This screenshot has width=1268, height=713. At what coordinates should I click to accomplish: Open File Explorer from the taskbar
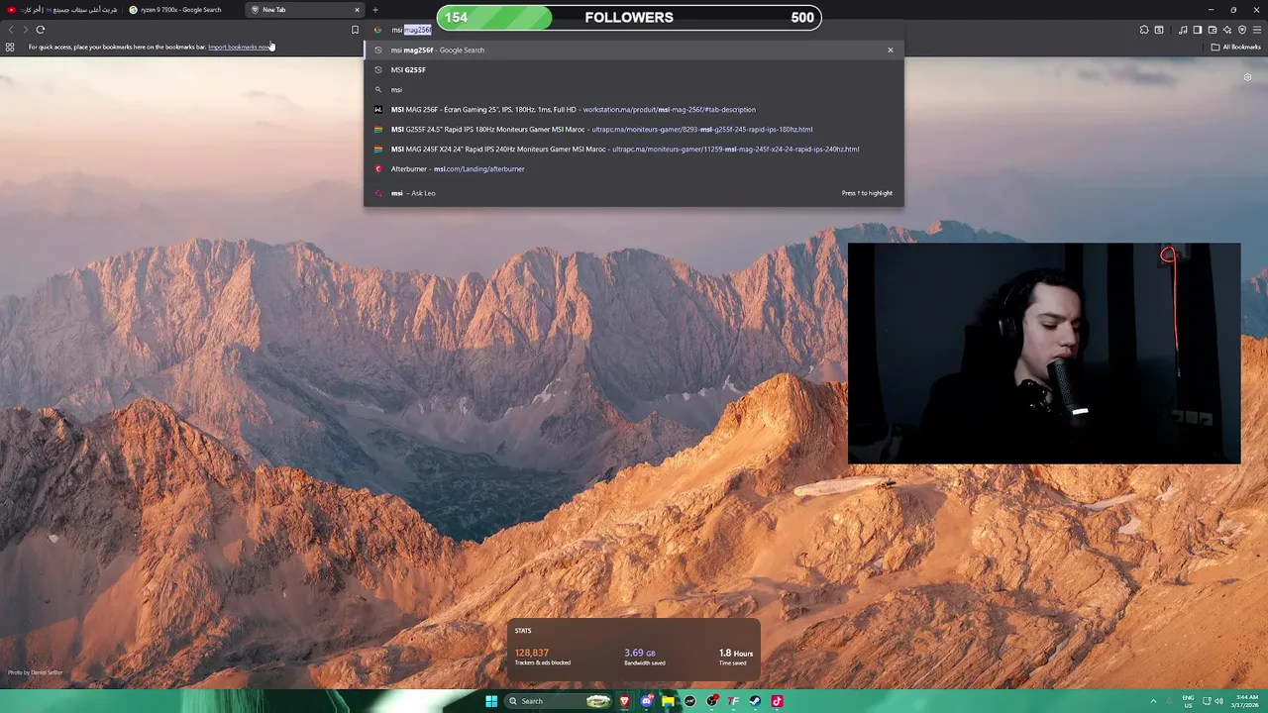click(668, 701)
